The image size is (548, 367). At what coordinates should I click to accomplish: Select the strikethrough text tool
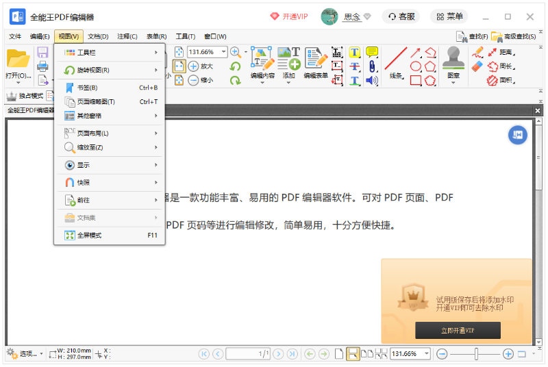pos(355,66)
